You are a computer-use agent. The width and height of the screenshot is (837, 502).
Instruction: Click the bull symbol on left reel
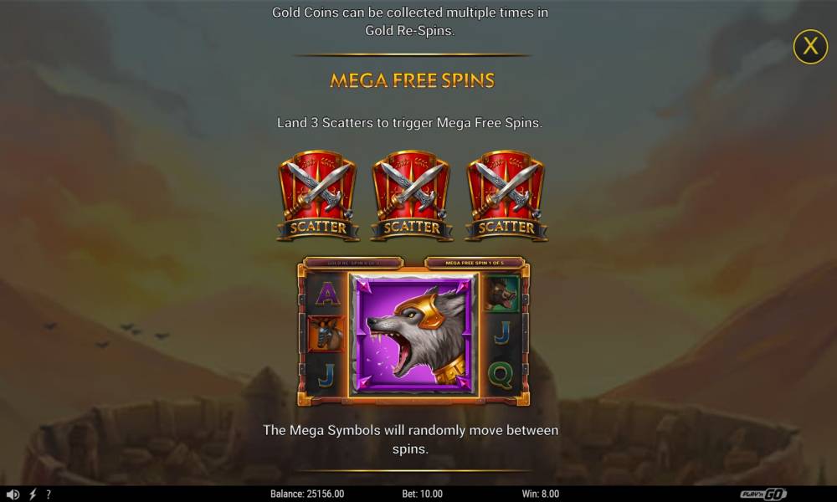point(326,334)
